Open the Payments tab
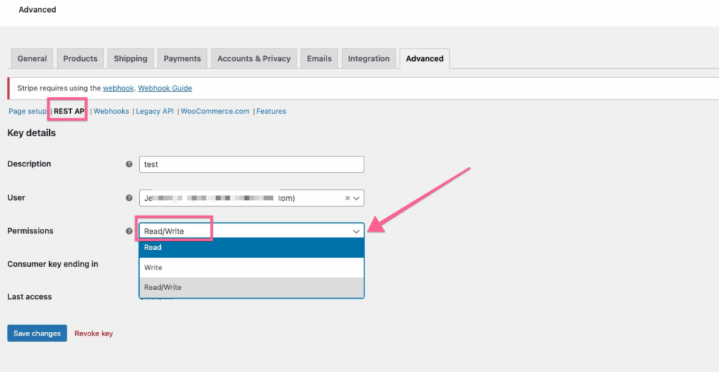 coord(182,59)
